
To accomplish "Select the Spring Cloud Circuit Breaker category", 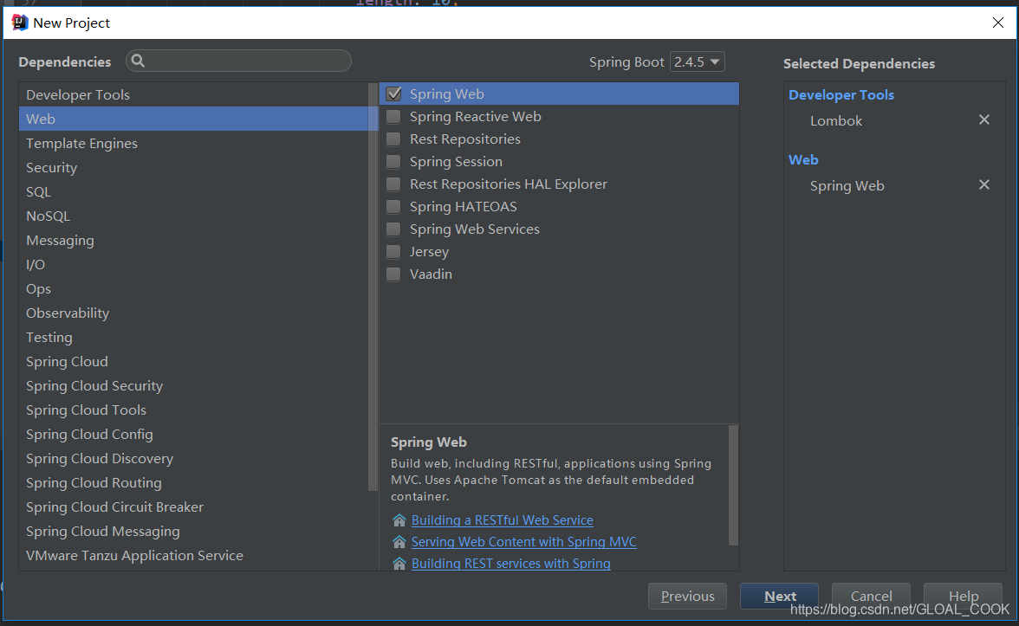I will (x=194, y=507).
